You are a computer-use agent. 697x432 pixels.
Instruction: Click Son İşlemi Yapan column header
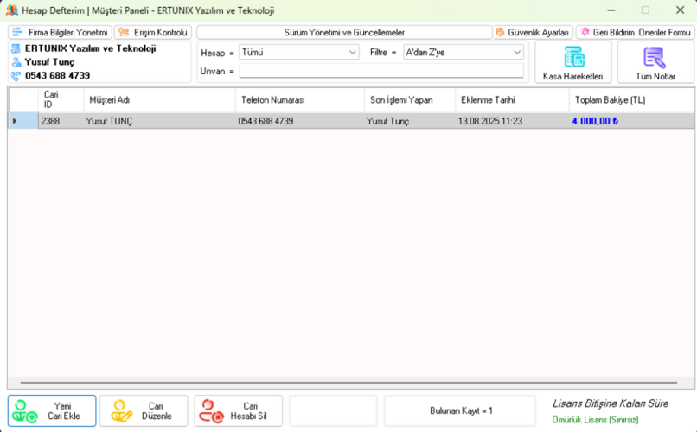pyautogui.click(x=410, y=100)
